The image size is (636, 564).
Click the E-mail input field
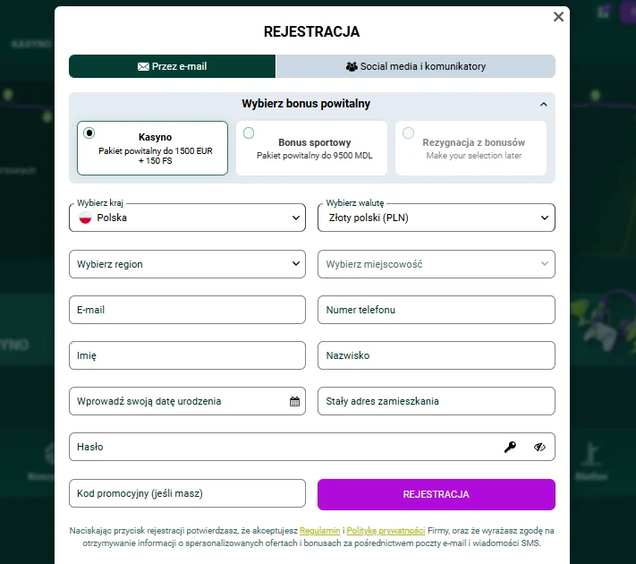pyautogui.click(x=187, y=310)
